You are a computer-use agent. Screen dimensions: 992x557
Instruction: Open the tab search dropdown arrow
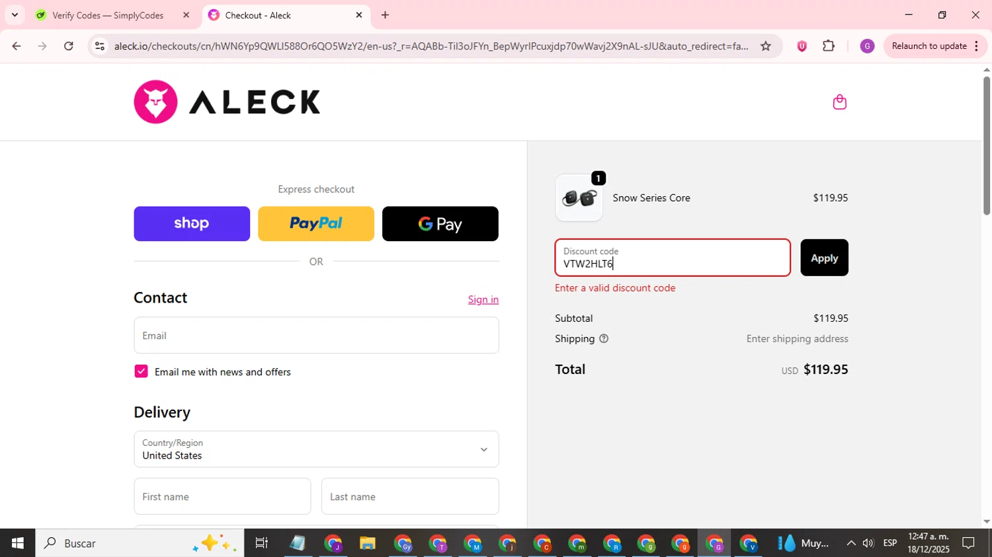coord(15,15)
